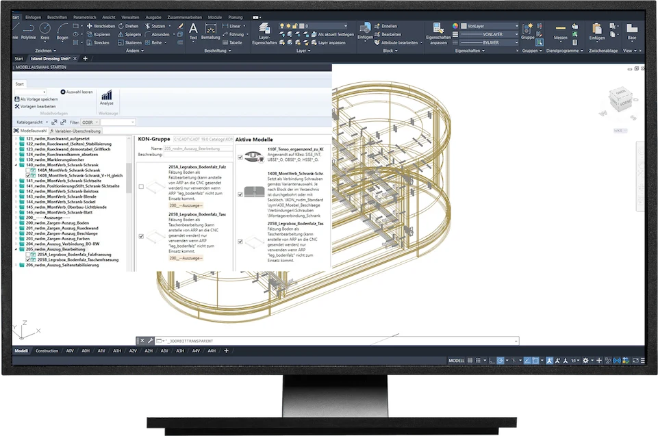Uncheck the 205B_Legrabox KON-Gruppe checkbox

tap(141, 236)
